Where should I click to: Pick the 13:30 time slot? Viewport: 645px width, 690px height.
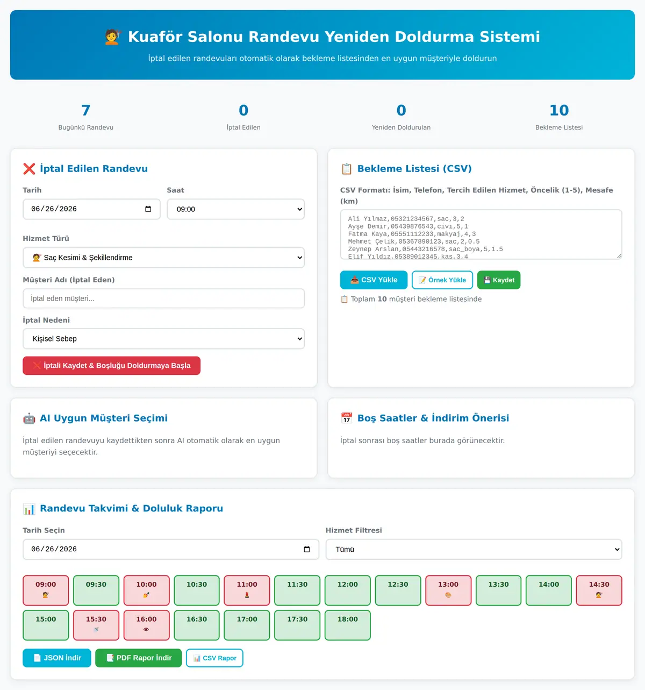click(499, 591)
